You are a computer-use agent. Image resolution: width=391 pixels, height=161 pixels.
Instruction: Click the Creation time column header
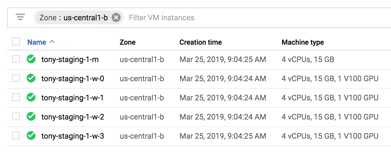[x=201, y=42]
